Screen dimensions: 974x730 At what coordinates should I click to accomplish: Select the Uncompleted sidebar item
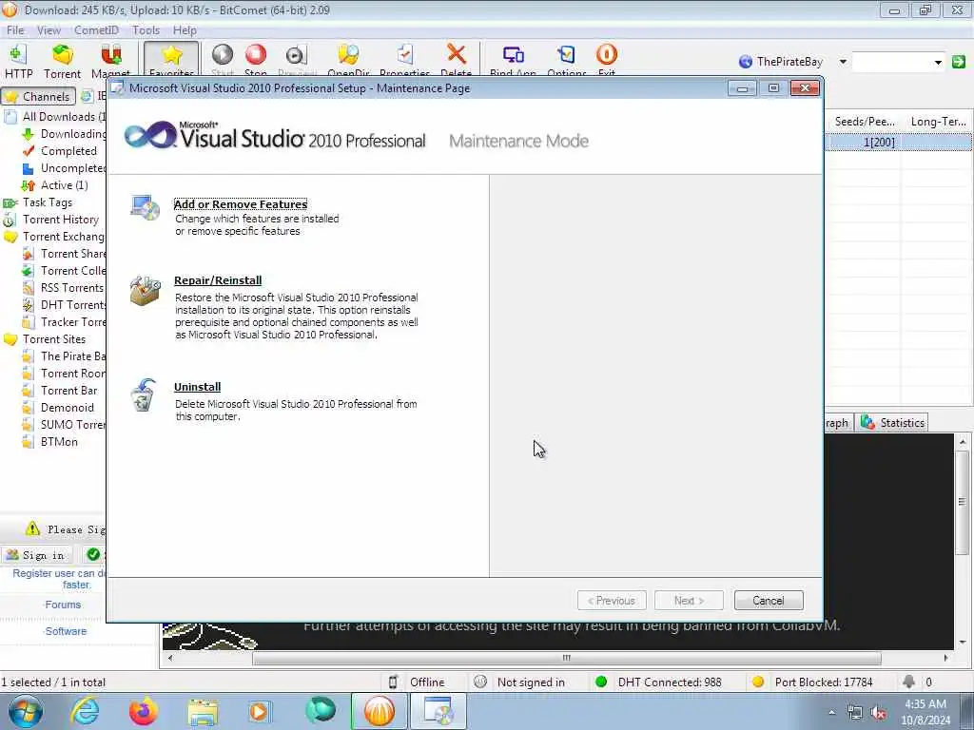click(65, 168)
